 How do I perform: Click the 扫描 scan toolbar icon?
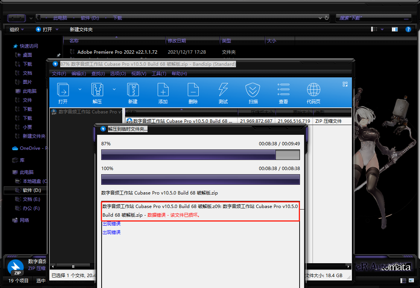(x=253, y=93)
